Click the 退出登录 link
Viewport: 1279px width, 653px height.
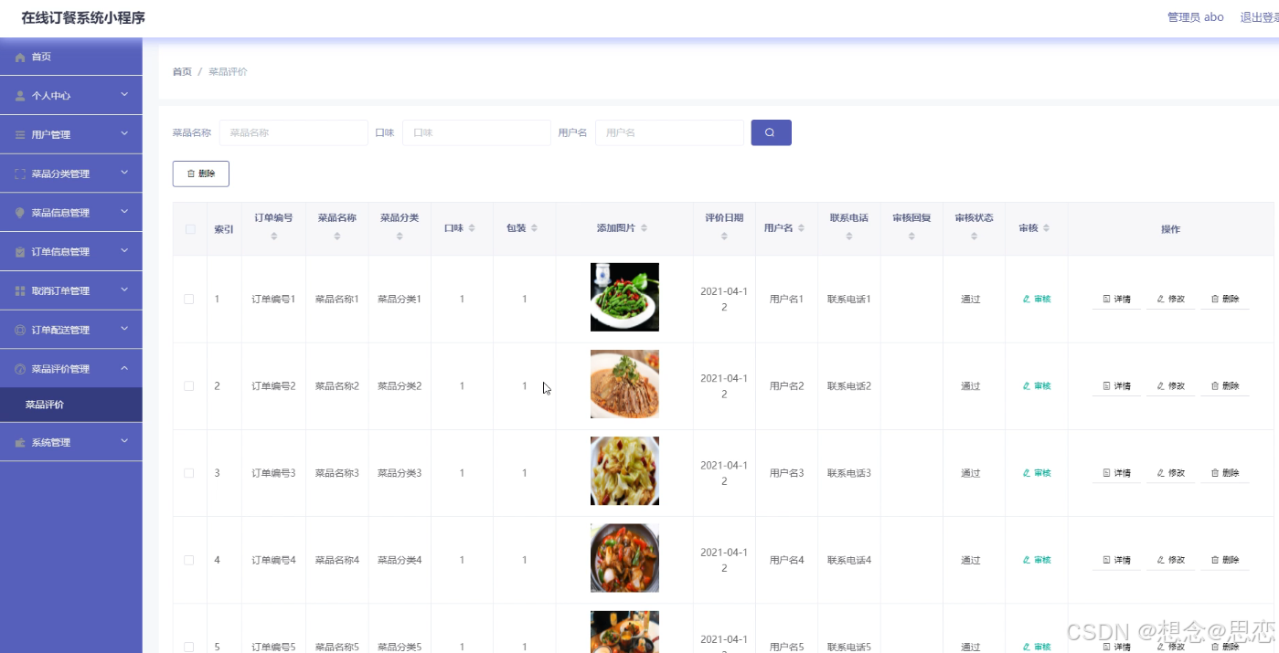(1259, 17)
